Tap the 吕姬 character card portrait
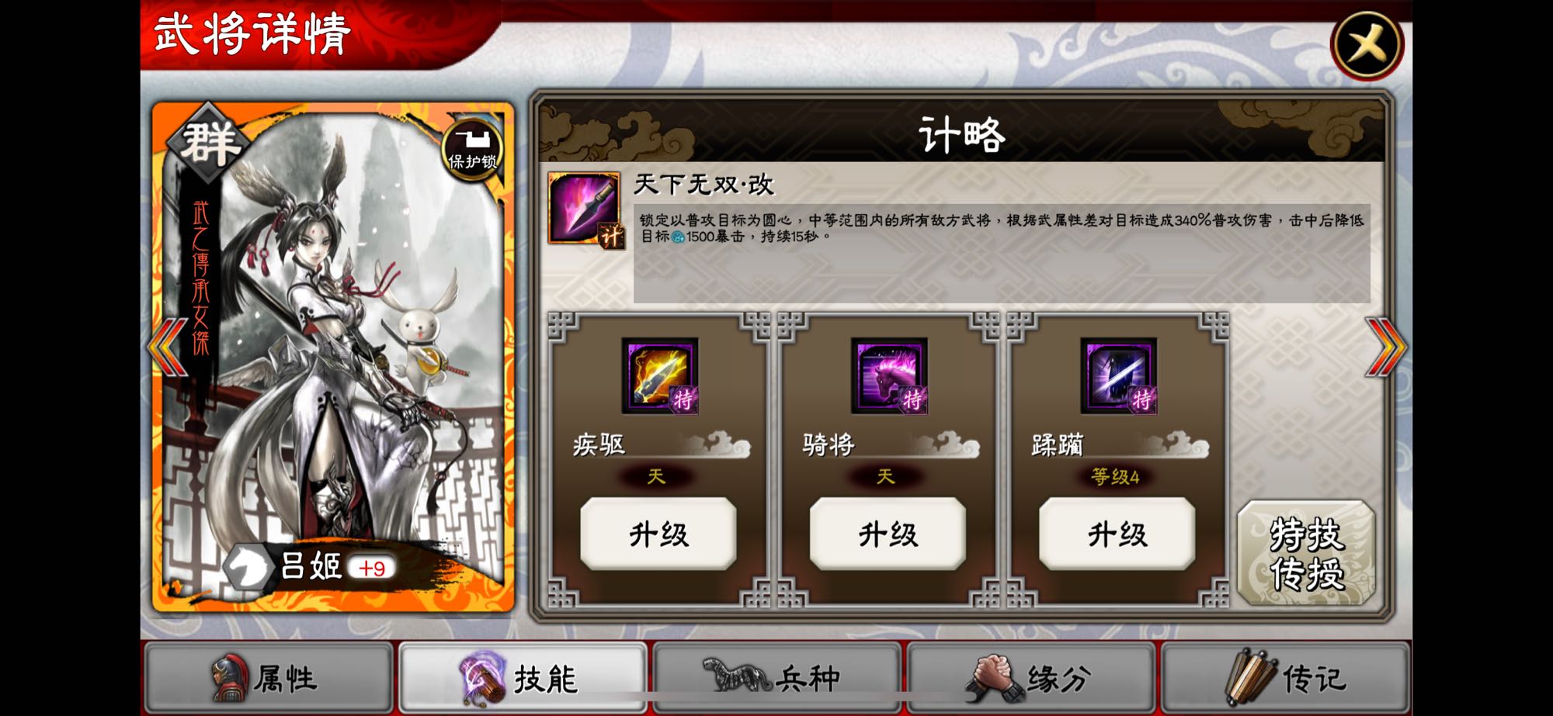The width and height of the screenshot is (1553, 716). coord(334,357)
